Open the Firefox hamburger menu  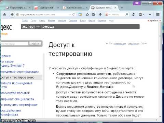click(x=158, y=14)
